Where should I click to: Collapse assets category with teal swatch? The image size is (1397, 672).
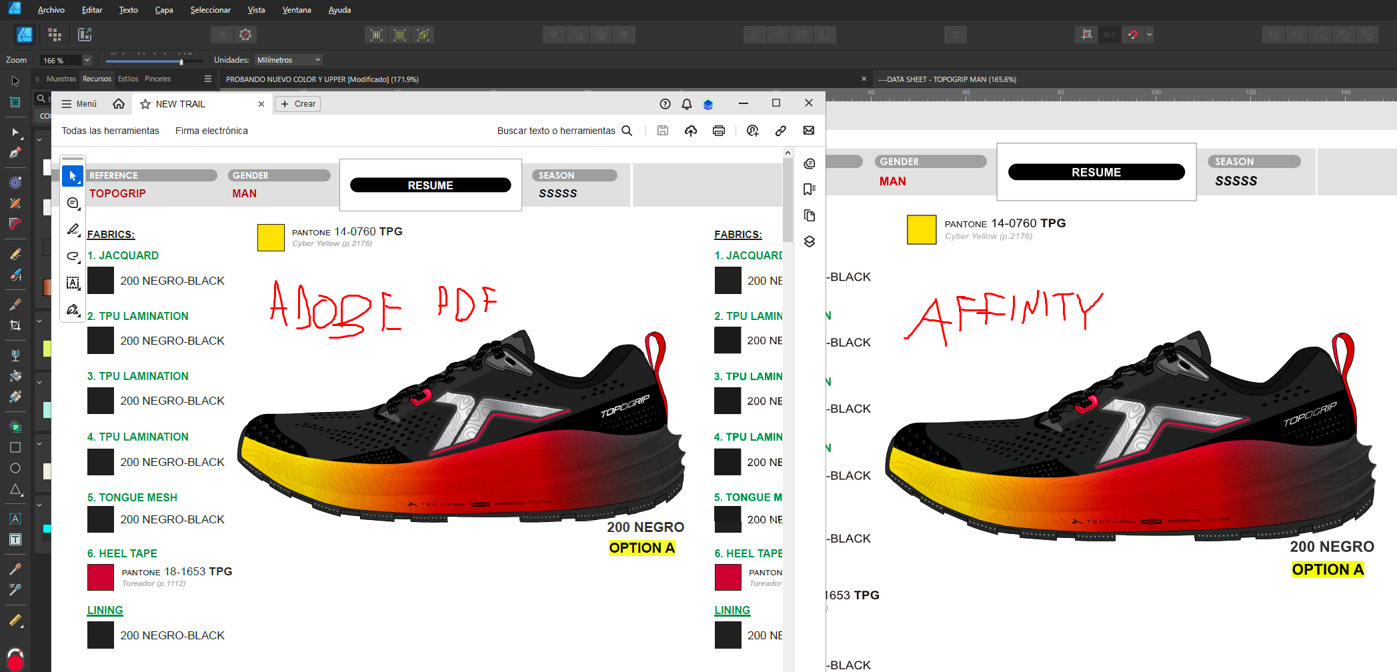[x=39, y=383]
